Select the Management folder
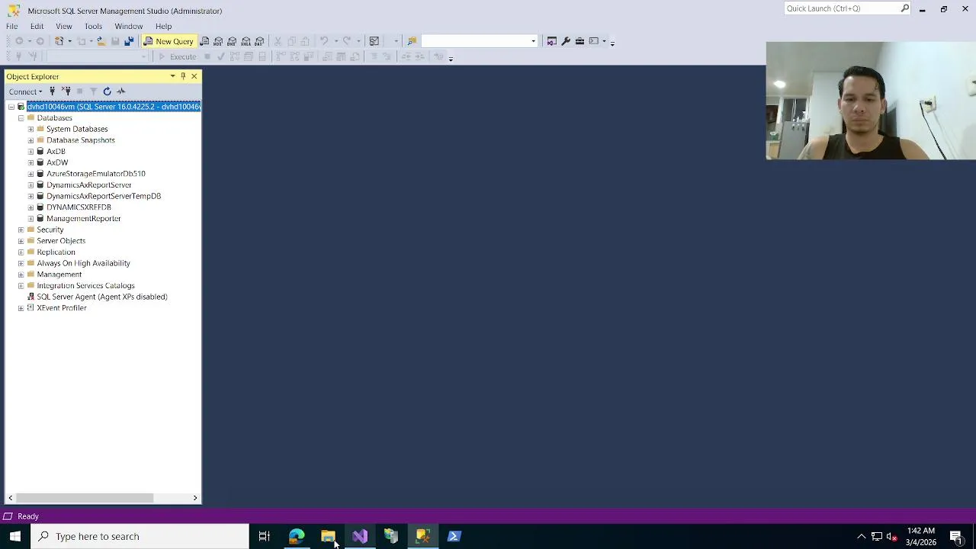 tap(59, 274)
